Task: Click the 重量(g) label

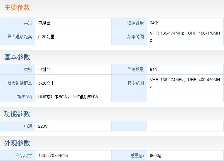Action: (x=137, y=156)
